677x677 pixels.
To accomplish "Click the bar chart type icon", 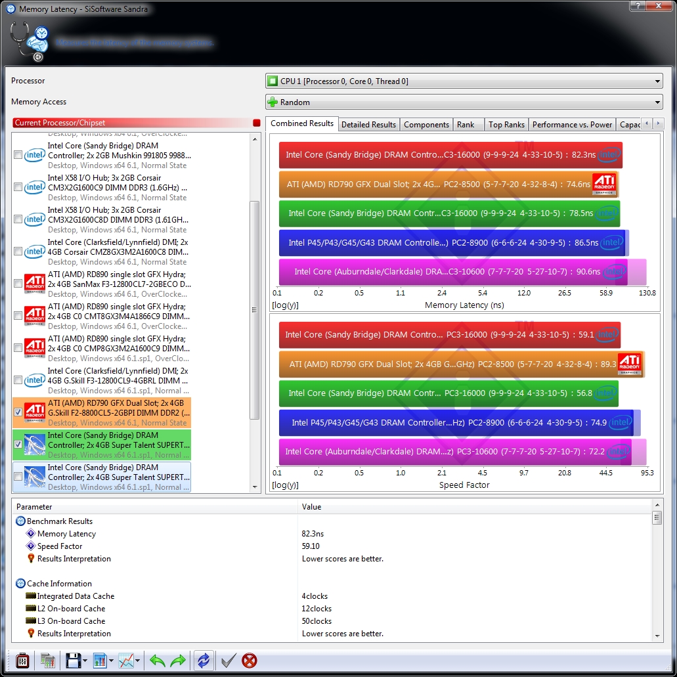I will 100,661.
